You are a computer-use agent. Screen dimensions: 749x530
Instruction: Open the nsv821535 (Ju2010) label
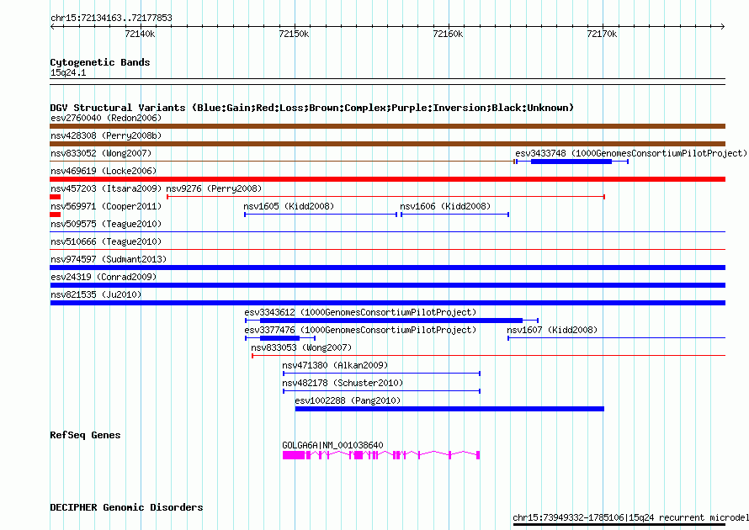96,294
